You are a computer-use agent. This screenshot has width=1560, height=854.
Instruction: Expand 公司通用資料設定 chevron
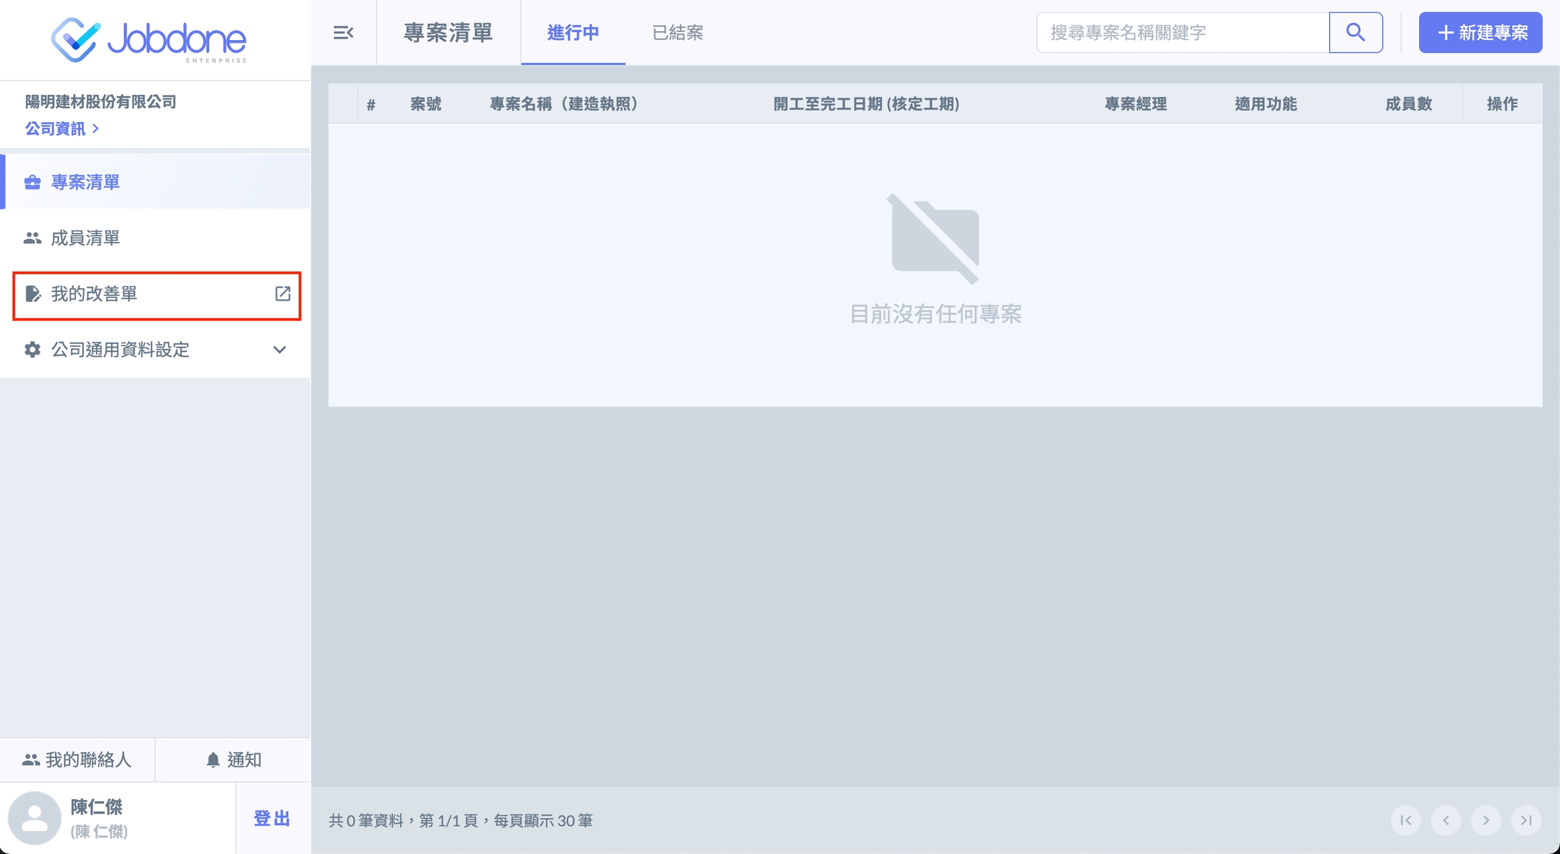point(279,349)
